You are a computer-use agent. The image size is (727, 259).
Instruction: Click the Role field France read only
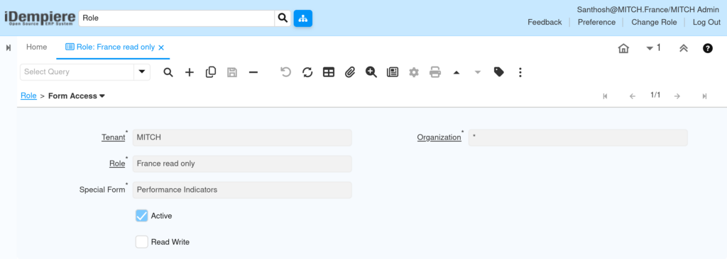pyautogui.click(x=242, y=163)
